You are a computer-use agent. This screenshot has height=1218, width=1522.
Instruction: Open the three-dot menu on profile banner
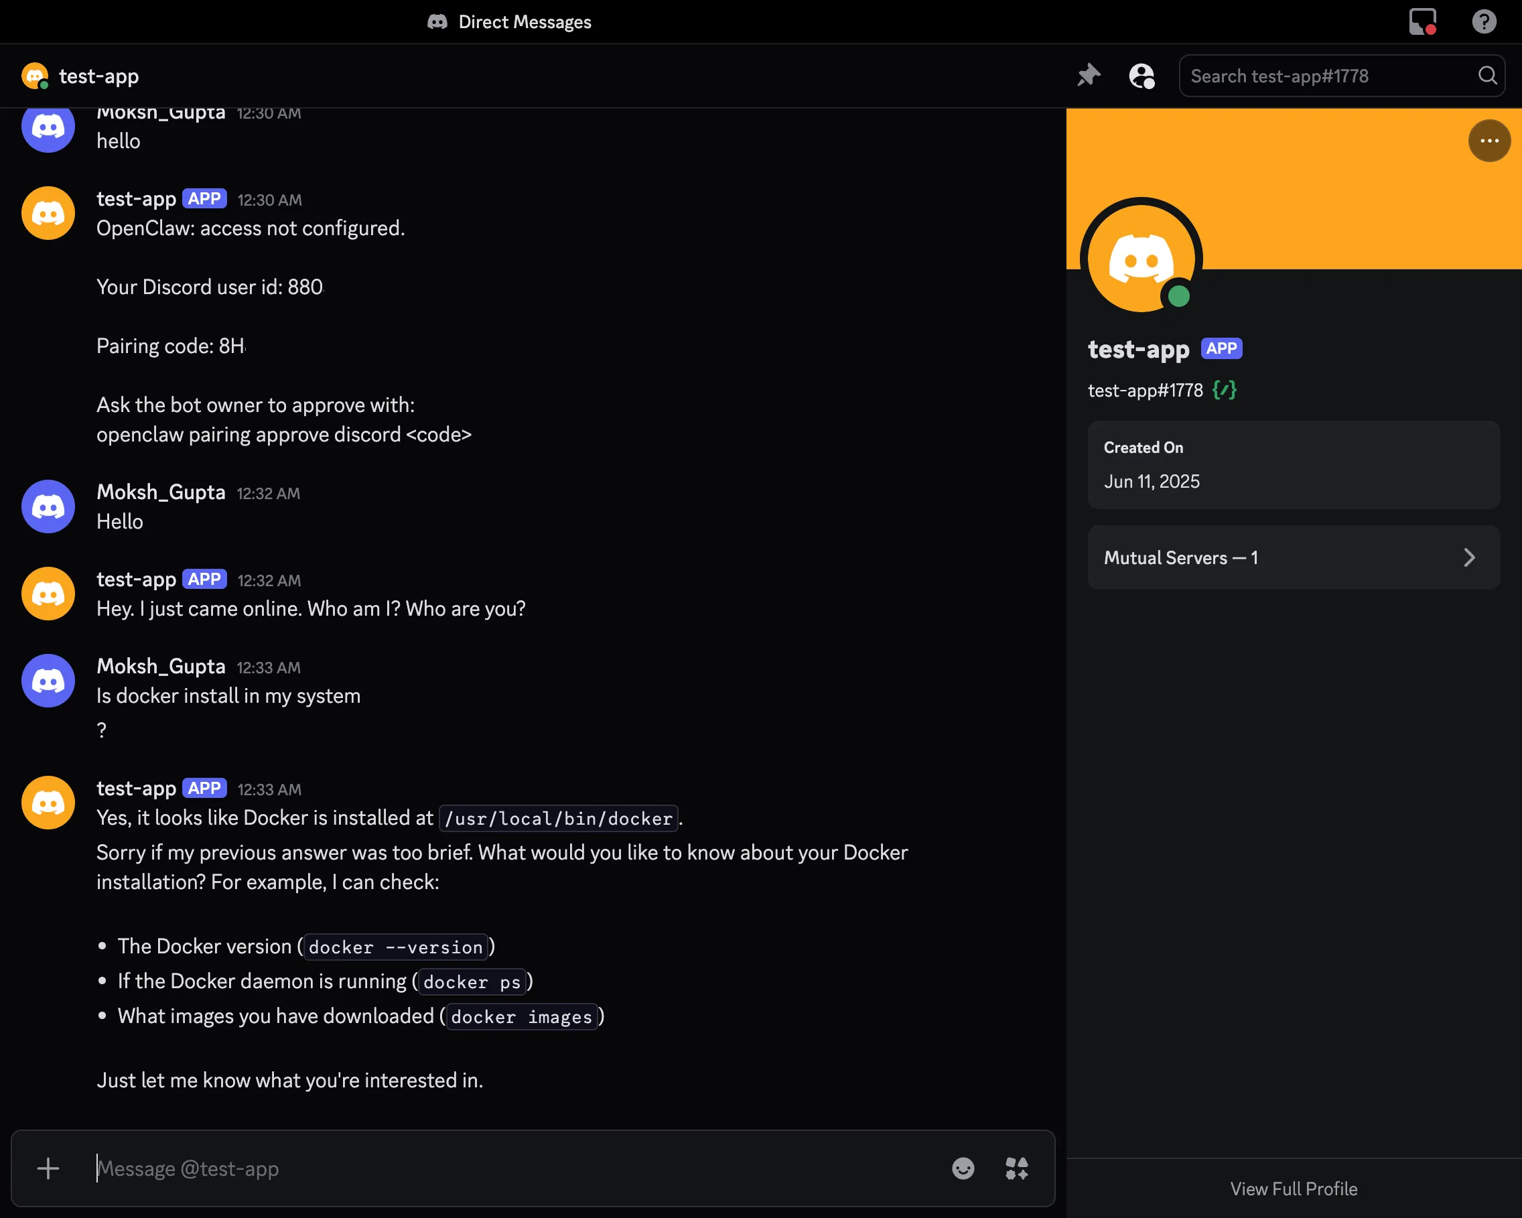click(1489, 141)
